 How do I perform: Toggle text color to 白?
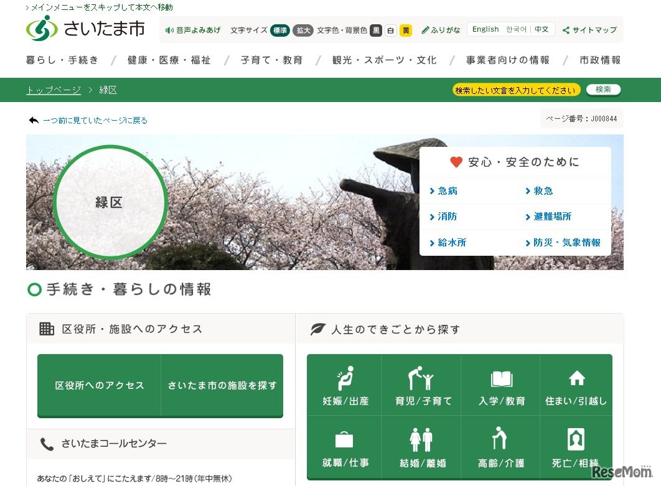click(x=391, y=30)
